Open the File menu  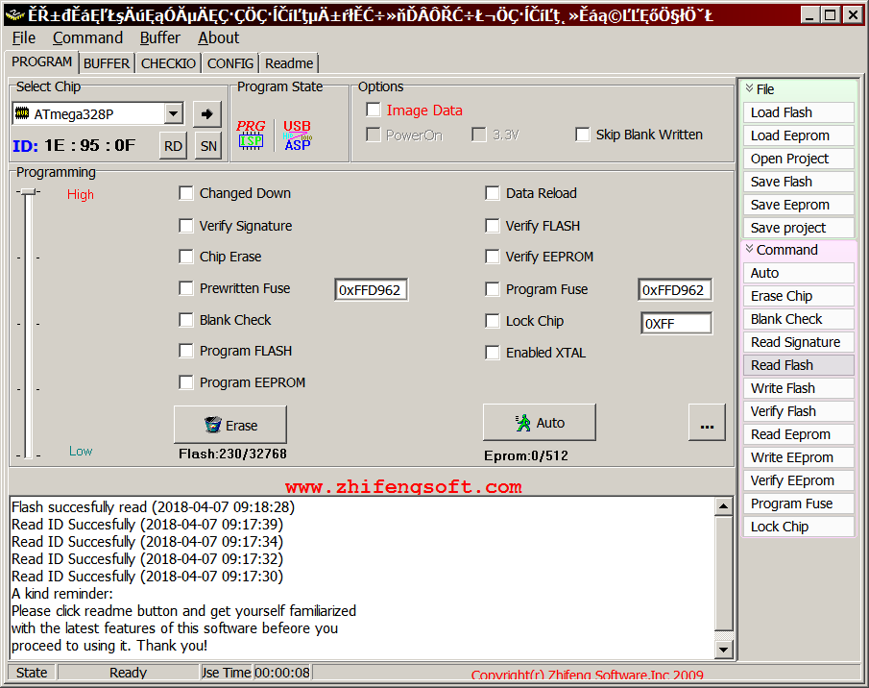(x=24, y=37)
